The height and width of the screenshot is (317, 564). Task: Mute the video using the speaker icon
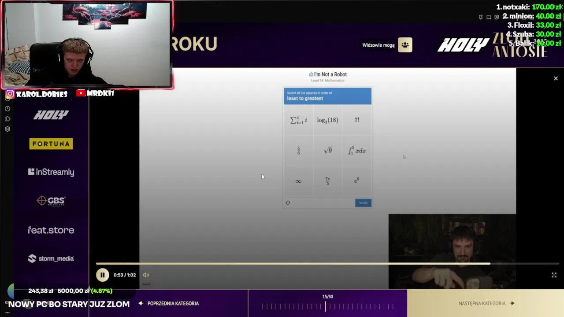[146, 275]
